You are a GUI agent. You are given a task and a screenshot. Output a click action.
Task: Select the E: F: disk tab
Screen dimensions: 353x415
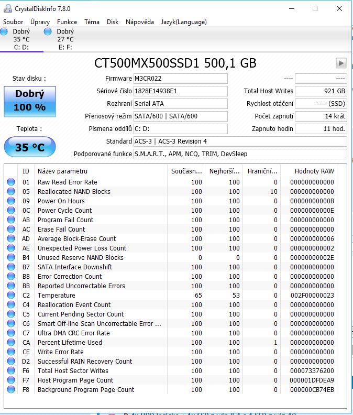[x=65, y=39]
